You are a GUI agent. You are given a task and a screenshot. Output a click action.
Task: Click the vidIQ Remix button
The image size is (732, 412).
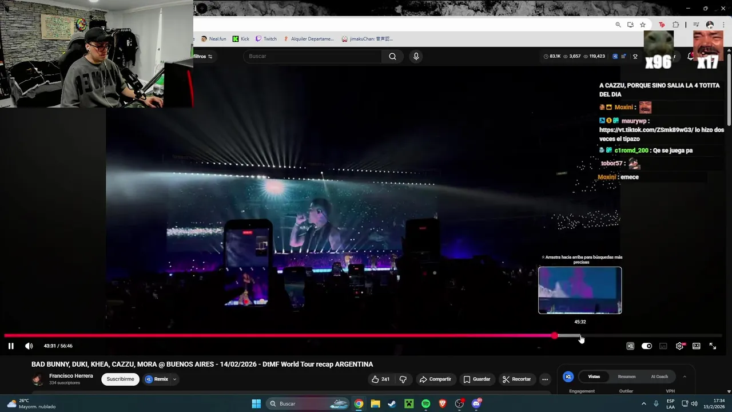click(x=157, y=379)
